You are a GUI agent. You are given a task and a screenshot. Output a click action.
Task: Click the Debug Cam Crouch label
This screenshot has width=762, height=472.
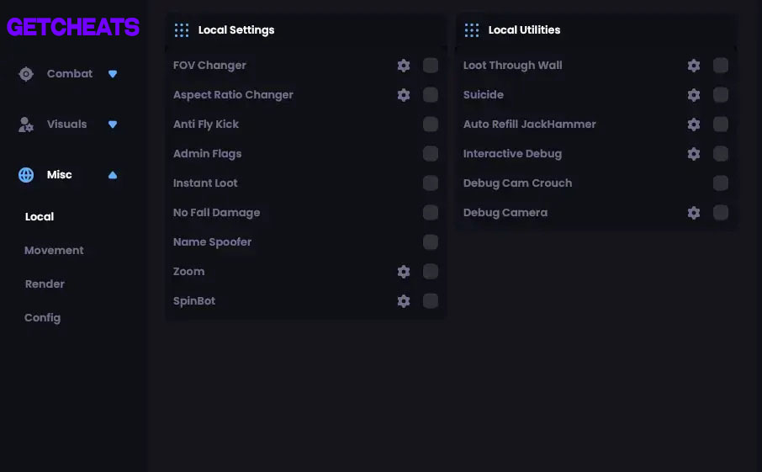tap(517, 183)
